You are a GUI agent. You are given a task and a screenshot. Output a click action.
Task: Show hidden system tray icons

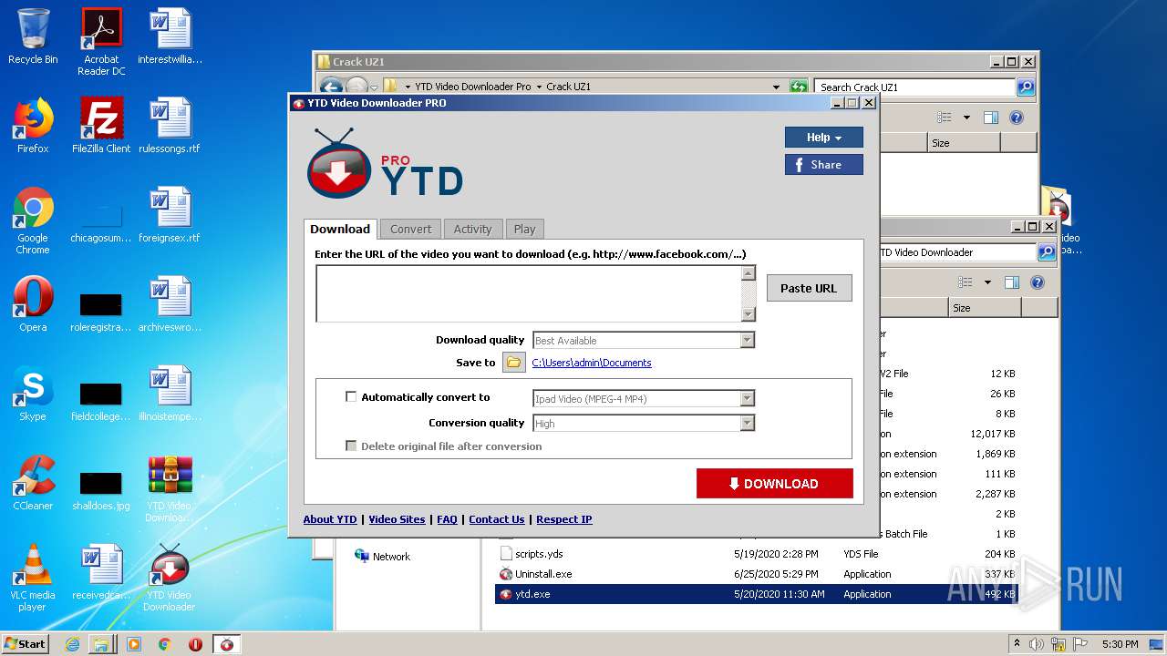[1017, 643]
